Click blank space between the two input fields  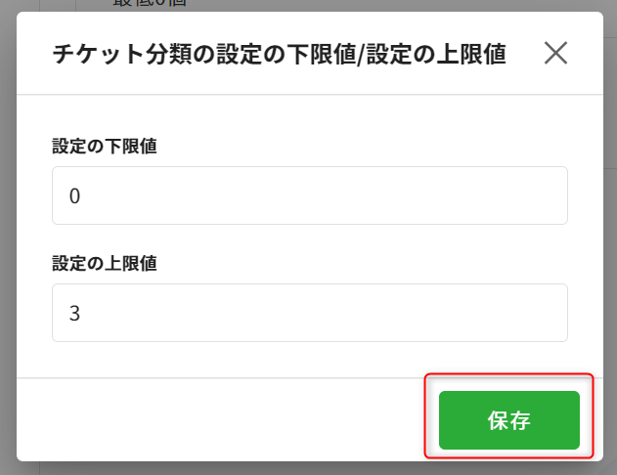310,239
